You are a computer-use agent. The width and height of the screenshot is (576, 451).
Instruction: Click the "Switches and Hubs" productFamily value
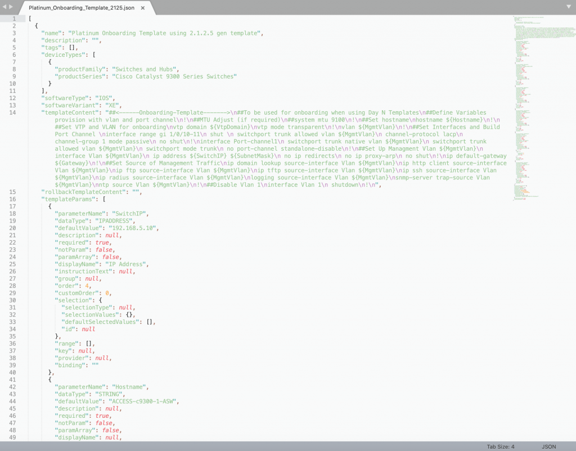(145, 69)
